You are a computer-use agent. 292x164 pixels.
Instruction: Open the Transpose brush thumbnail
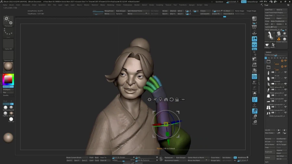click(x=8, y=21)
